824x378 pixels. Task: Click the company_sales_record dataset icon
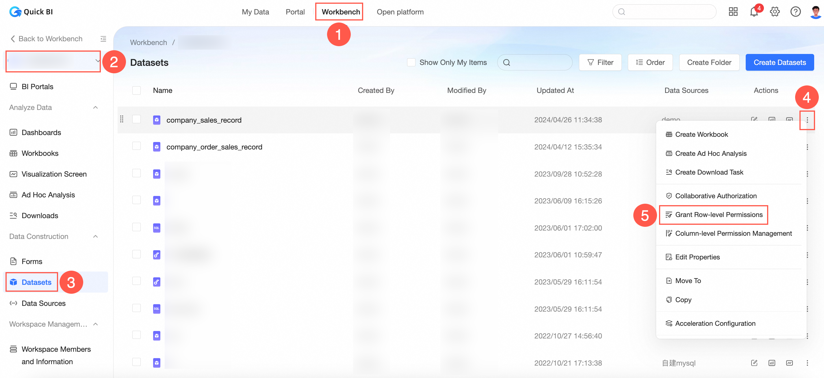click(156, 120)
